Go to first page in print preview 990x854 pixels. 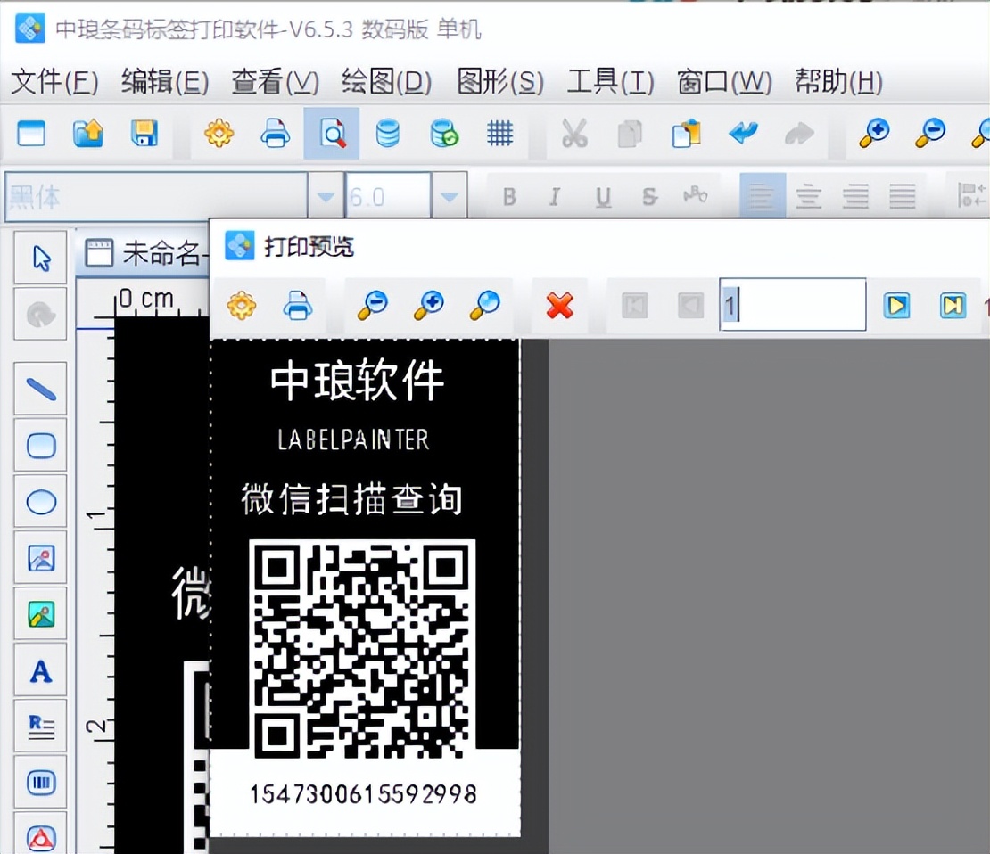[x=634, y=306]
